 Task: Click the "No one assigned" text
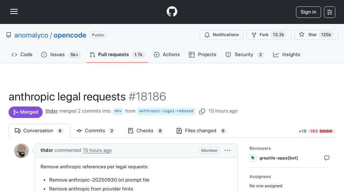tap(266, 186)
